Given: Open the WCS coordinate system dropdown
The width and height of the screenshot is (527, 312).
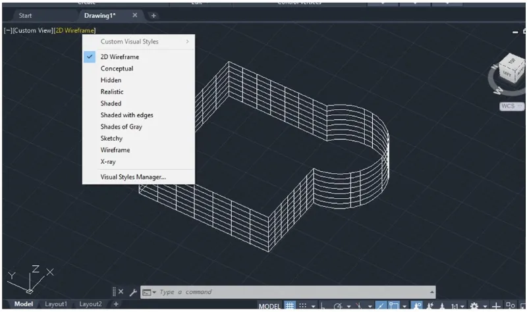Looking at the screenshot, I should point(511,106).
